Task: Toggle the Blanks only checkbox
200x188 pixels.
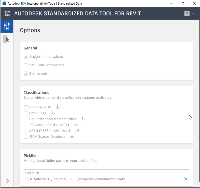Action: 26,74
